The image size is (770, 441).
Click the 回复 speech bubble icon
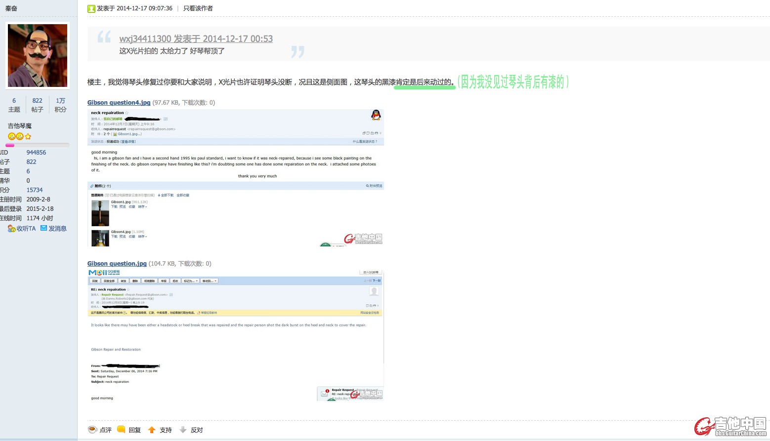pyautogui.click(x=121, y=430)
